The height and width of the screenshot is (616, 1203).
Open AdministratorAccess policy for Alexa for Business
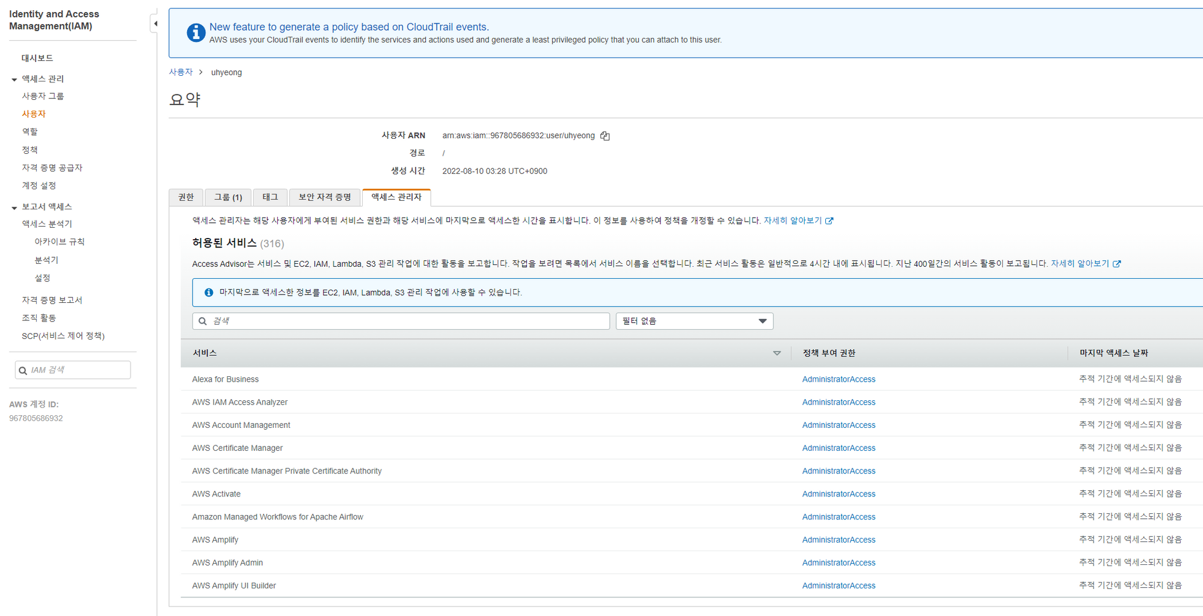point(838,379)
